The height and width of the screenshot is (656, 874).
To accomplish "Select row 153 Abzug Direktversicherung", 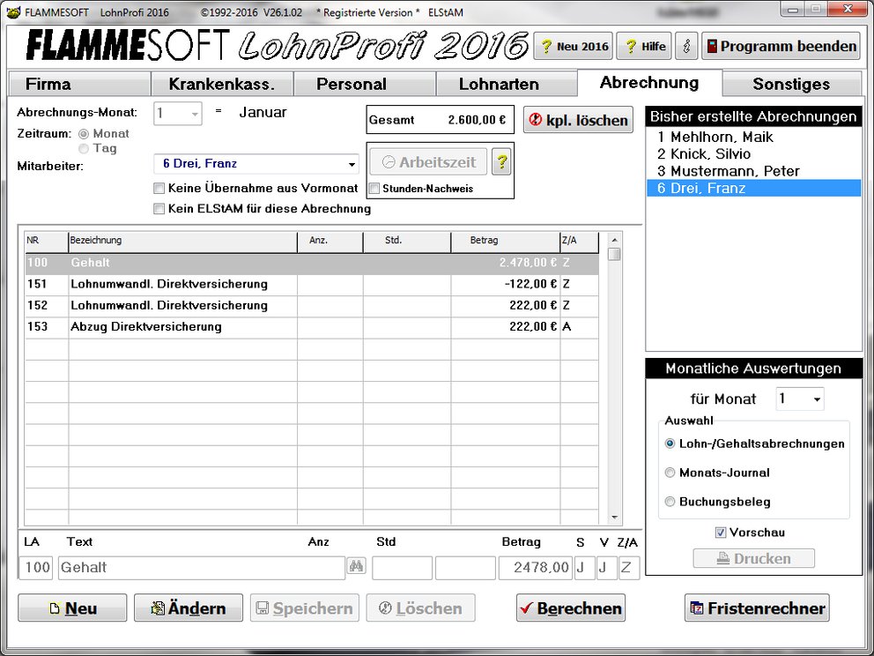I will click(312, 326).
